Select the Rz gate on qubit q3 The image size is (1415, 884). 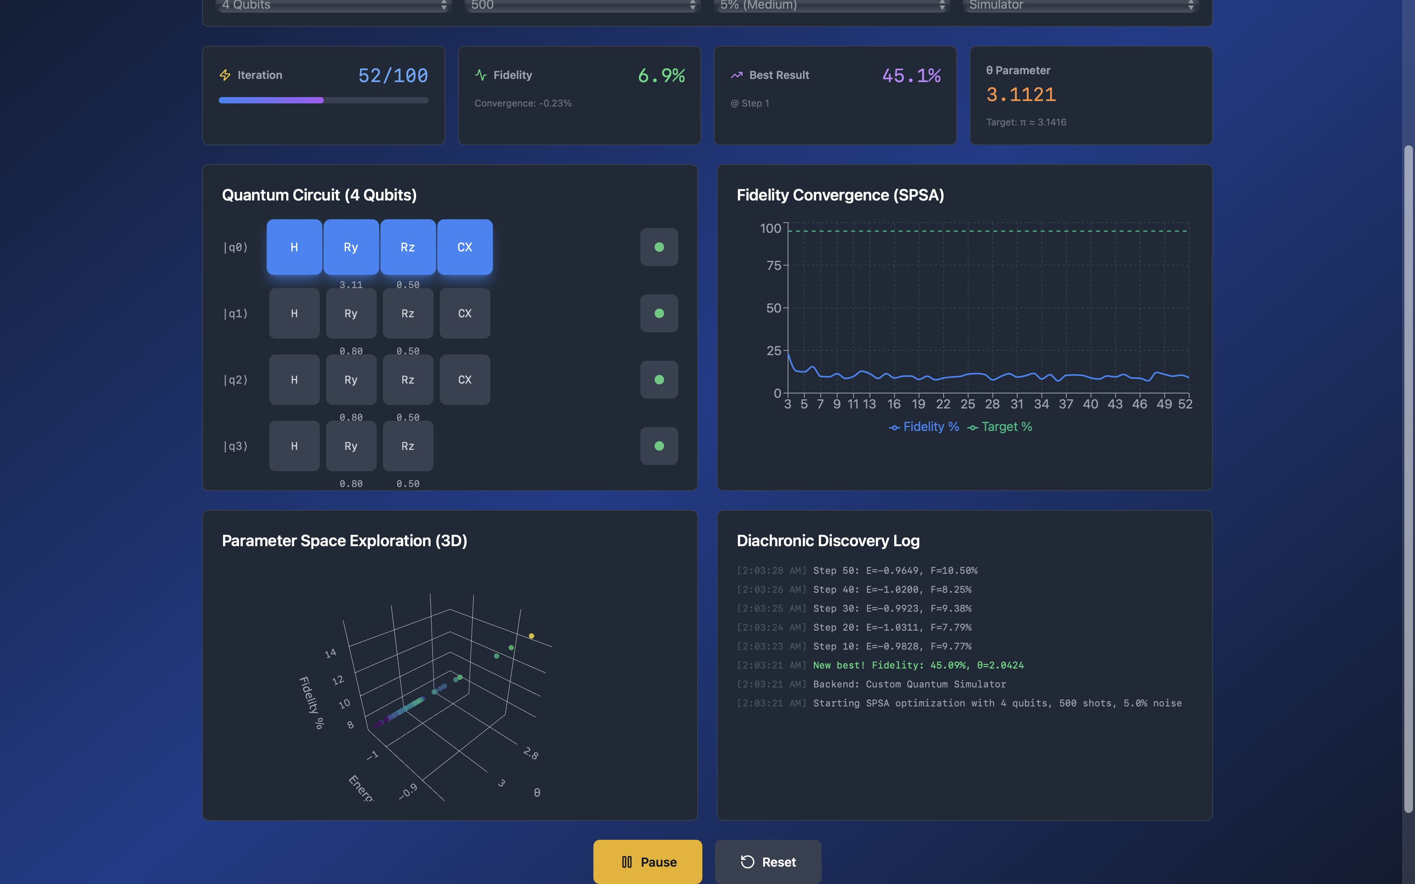point(407,446)
